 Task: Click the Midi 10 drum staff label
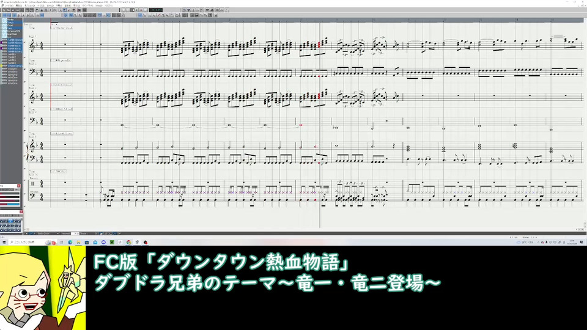(x=33, y=175)
